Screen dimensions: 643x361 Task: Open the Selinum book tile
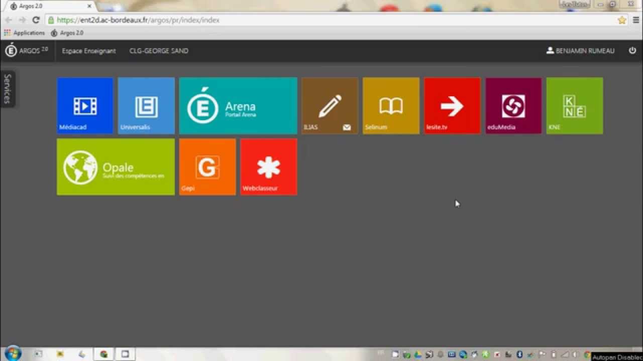391,106
